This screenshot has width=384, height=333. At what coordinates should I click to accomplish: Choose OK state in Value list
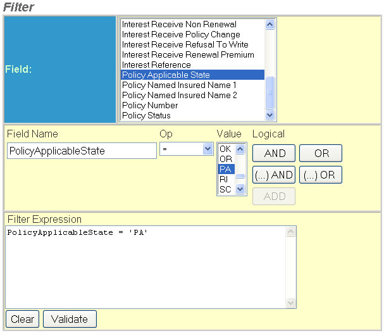point(225,149)
